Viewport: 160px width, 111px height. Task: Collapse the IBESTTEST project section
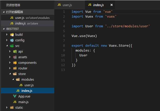tap(4, 29)
